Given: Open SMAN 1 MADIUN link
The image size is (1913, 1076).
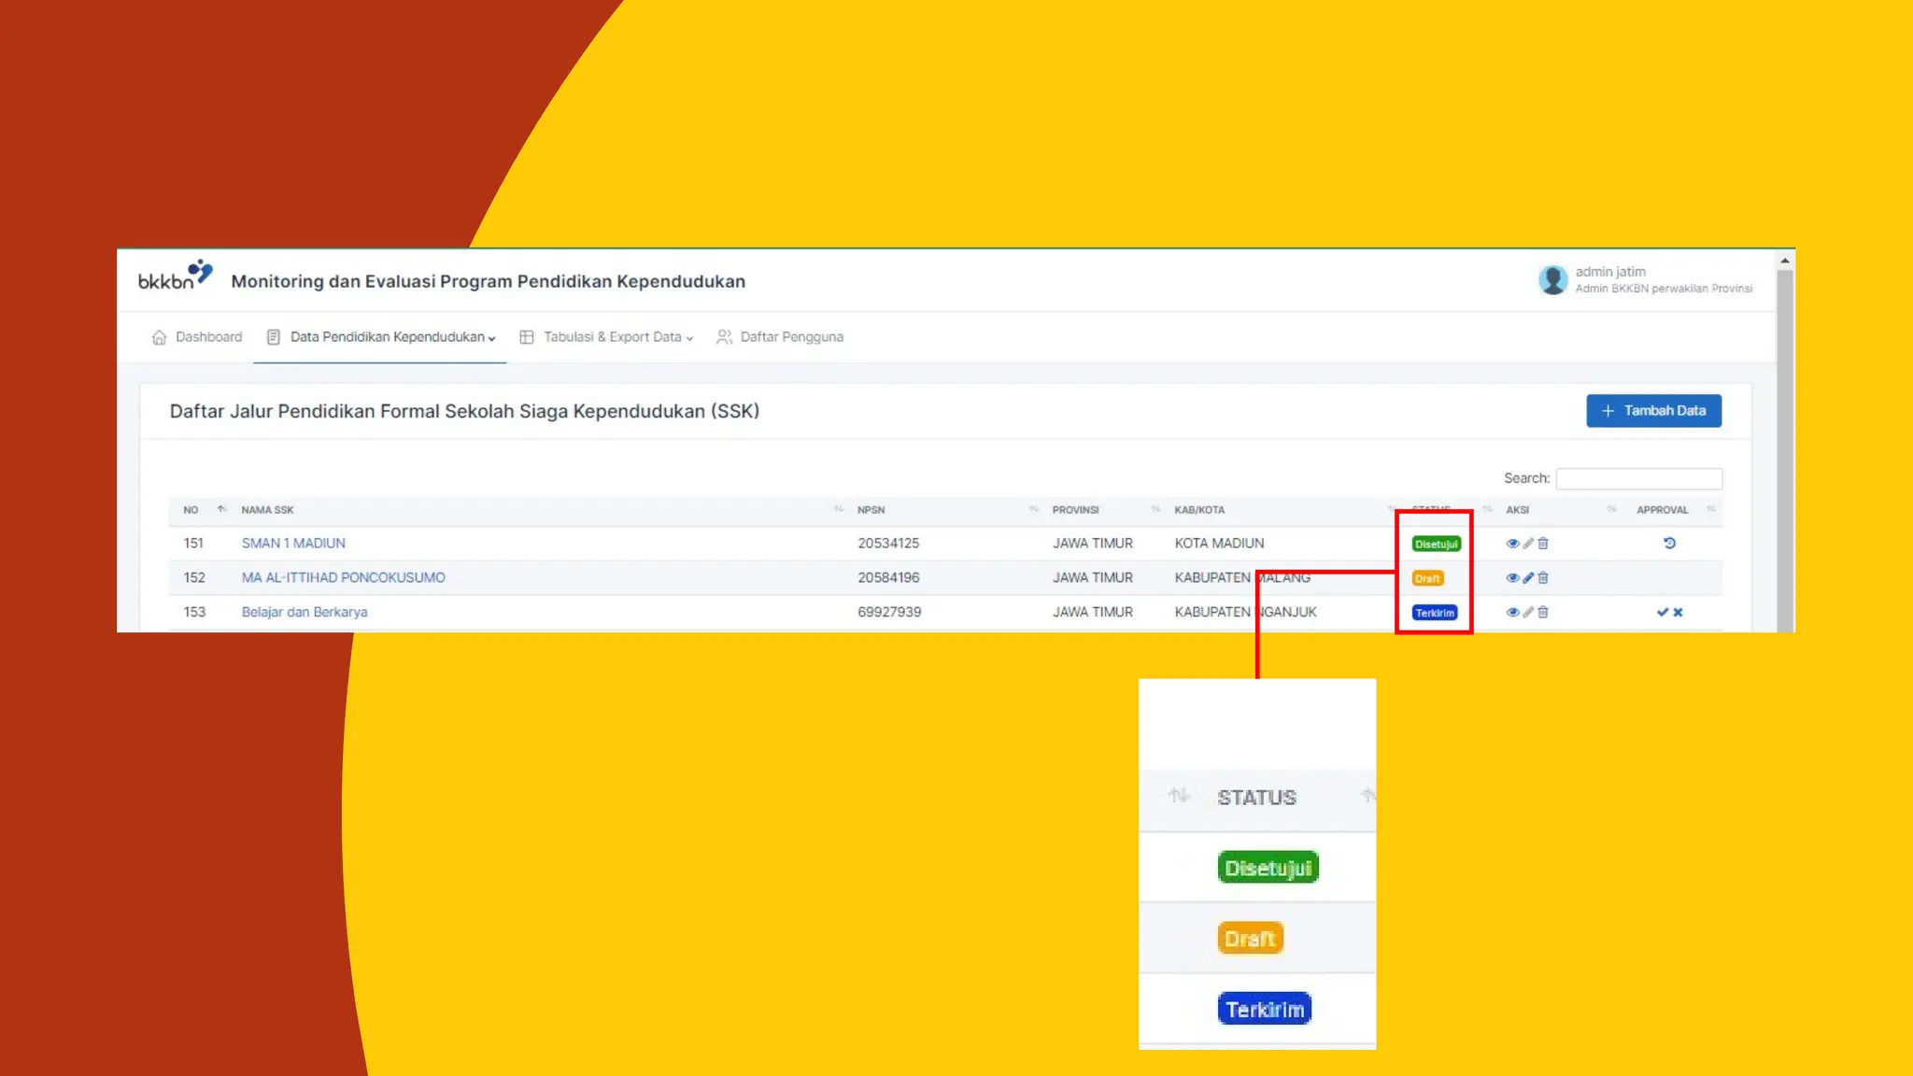Looking at the screenshot, I should click(293, 544).
